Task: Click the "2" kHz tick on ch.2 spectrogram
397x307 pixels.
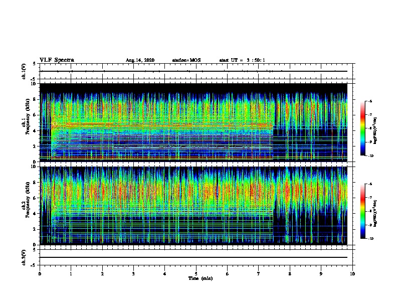Action: (35, 229)
